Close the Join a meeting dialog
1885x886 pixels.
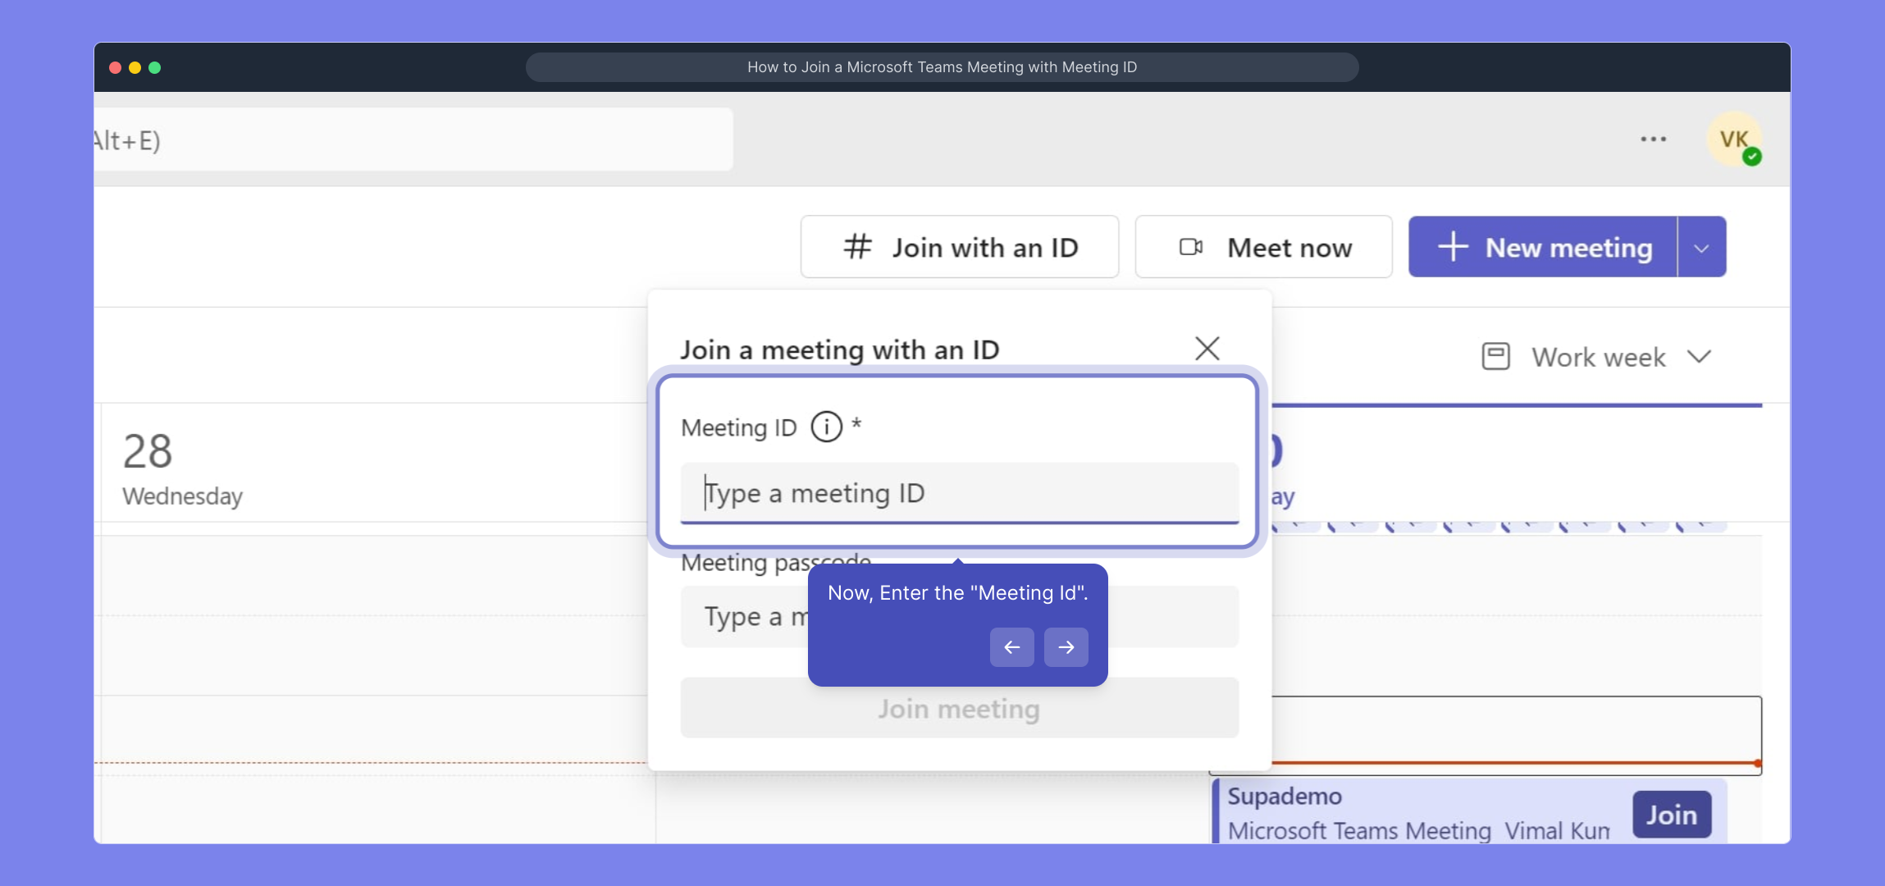tap(1207, 349)
